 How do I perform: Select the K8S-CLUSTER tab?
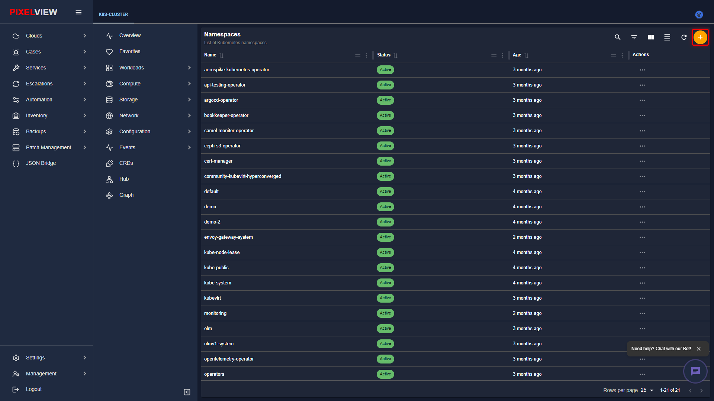pos(113,14)
